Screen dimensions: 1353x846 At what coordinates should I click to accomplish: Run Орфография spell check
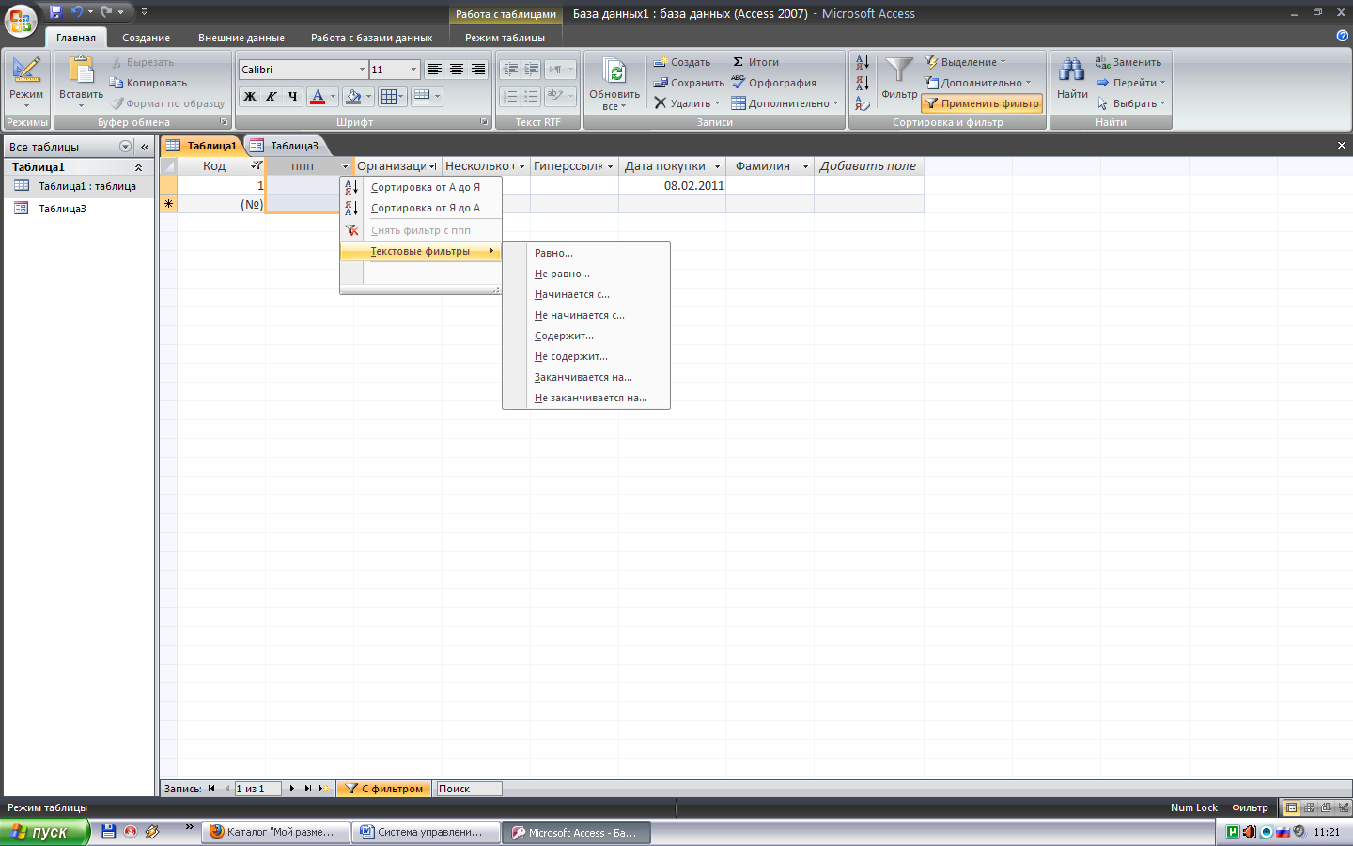click(x=774, y=83)
